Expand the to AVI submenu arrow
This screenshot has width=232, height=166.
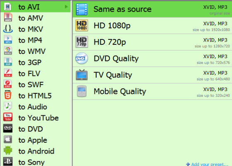click(x=66, y=7)
